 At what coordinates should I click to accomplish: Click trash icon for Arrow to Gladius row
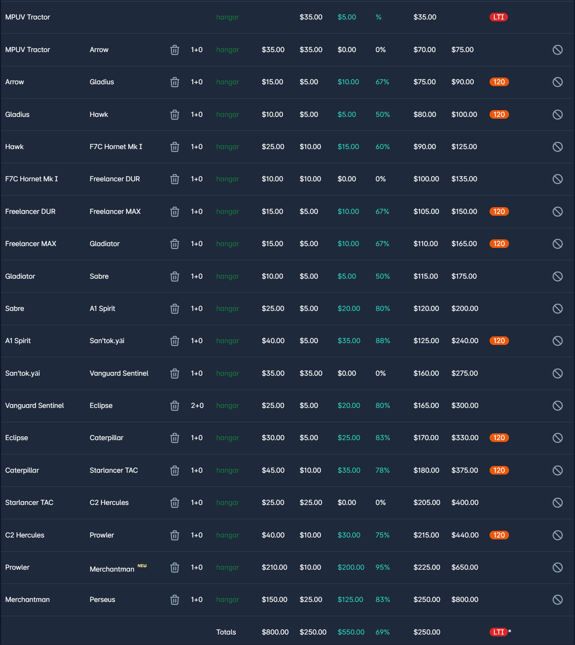click(175, 82)
